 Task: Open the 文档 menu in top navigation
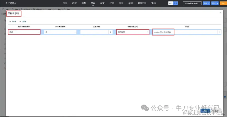coord(154,3)
